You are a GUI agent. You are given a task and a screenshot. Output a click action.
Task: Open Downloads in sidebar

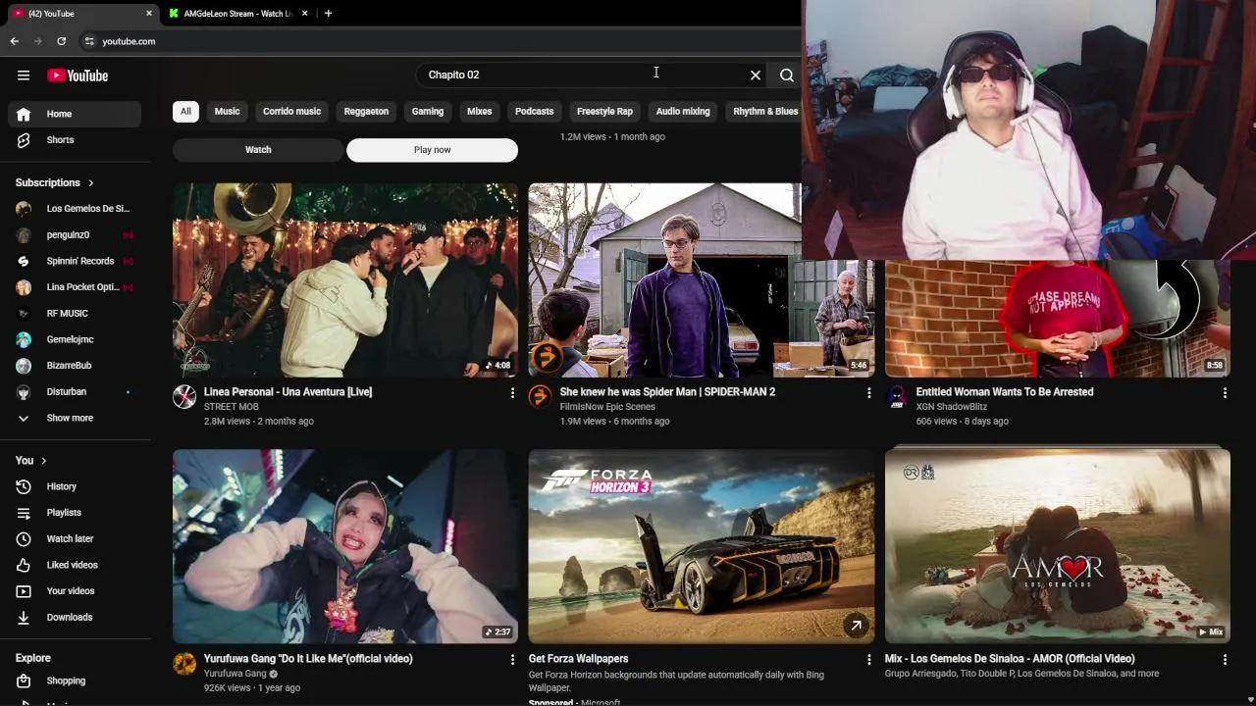point(75,617)
